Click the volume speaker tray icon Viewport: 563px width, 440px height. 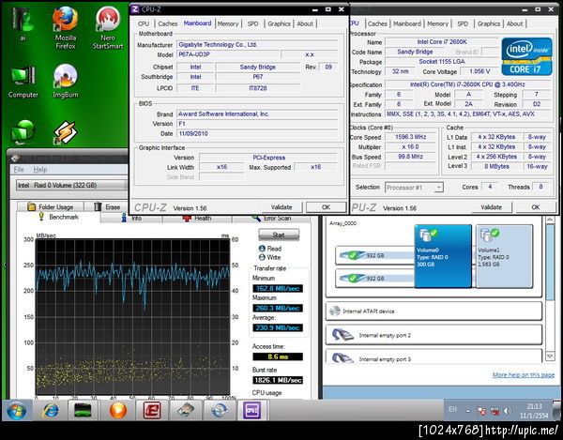pyautogui.click(x=508, y=411)
